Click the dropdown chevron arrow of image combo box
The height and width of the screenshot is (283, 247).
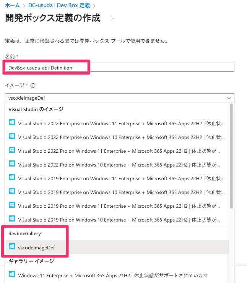click(229, 98)
